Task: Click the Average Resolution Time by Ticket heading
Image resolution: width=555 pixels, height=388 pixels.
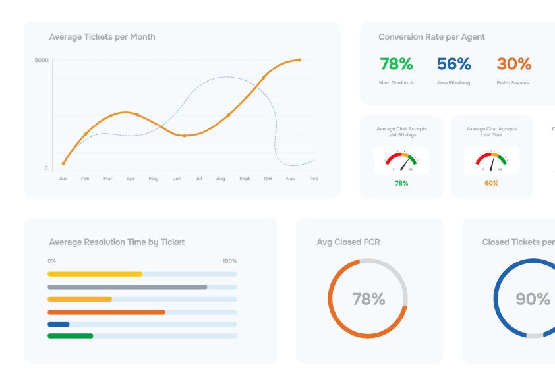Action: 117,242
